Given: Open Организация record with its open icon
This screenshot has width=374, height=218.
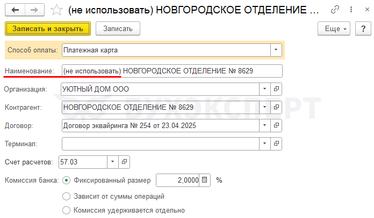Looking at the screenshot, I should (276, 89).
